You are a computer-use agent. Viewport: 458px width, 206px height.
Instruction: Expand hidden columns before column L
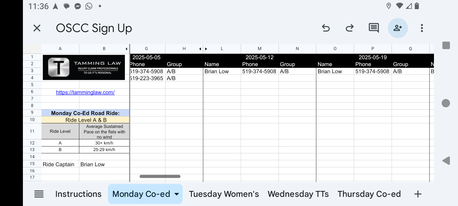click(x=206, y=49)
